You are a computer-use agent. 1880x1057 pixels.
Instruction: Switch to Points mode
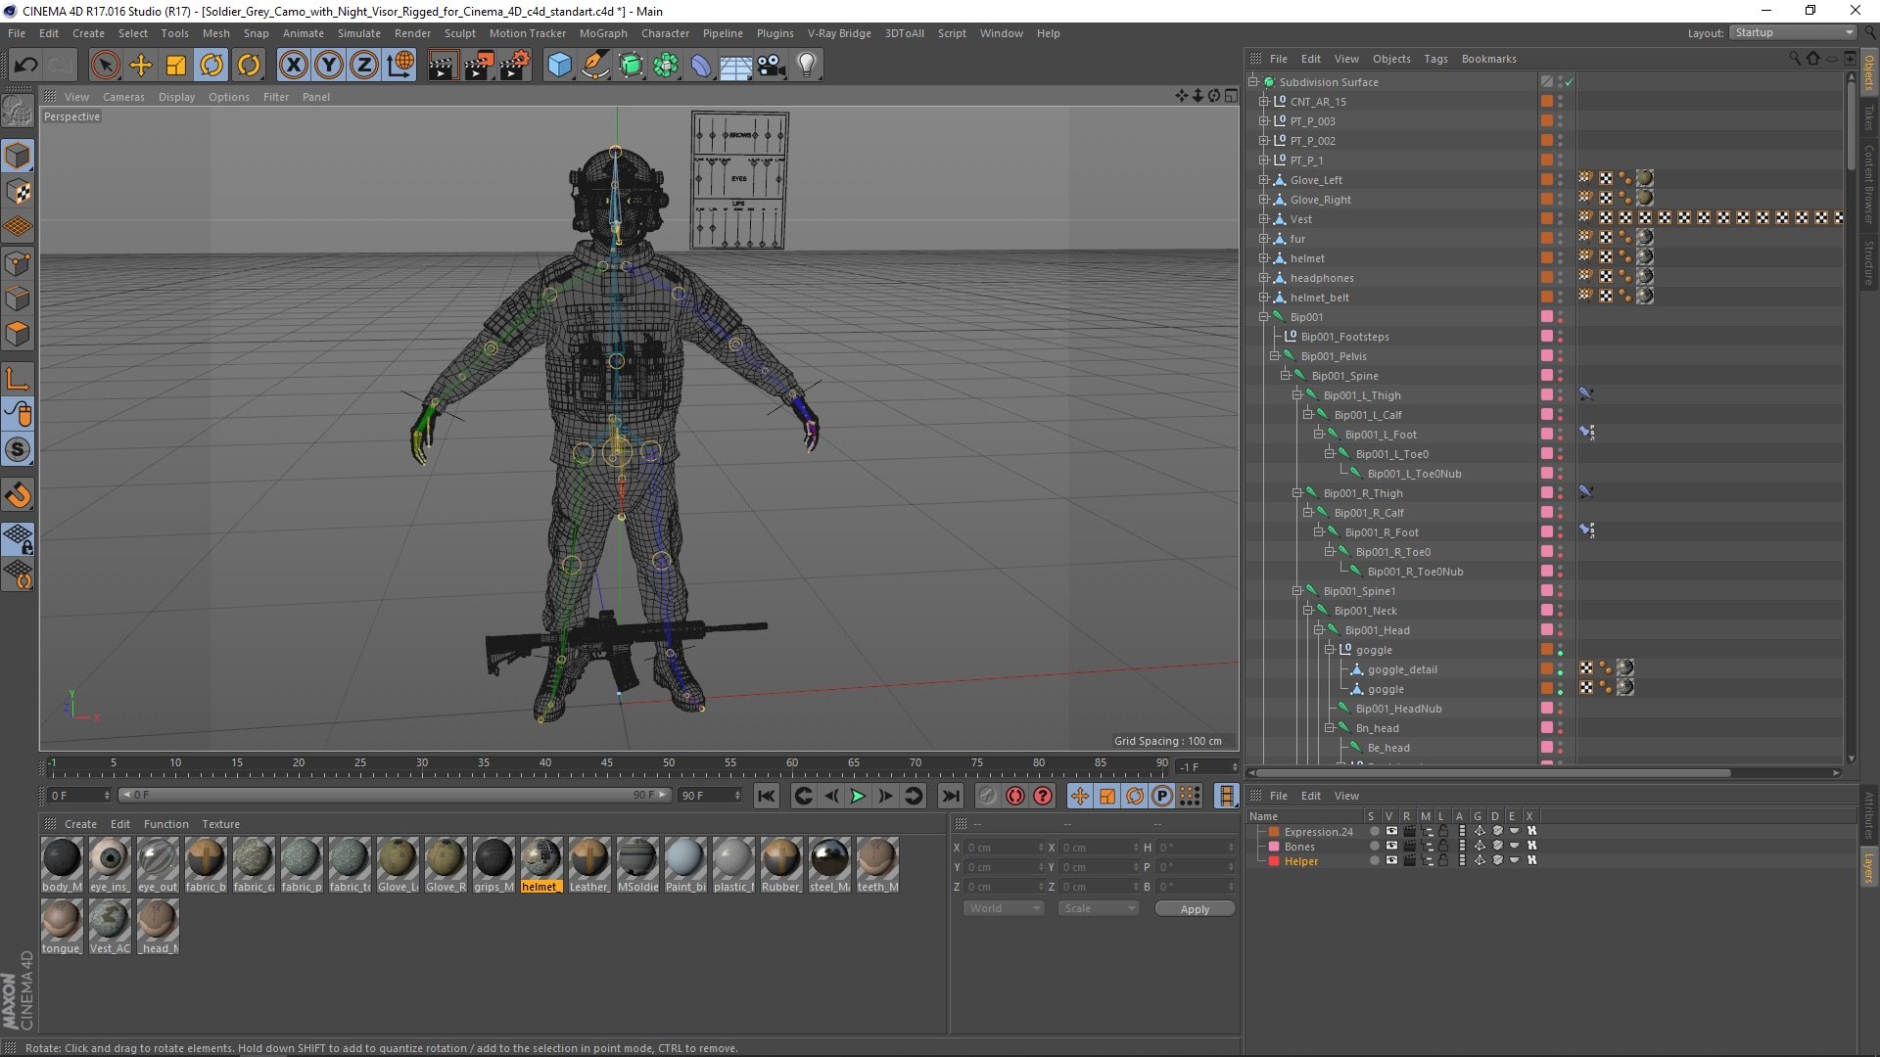pos(18,263)
